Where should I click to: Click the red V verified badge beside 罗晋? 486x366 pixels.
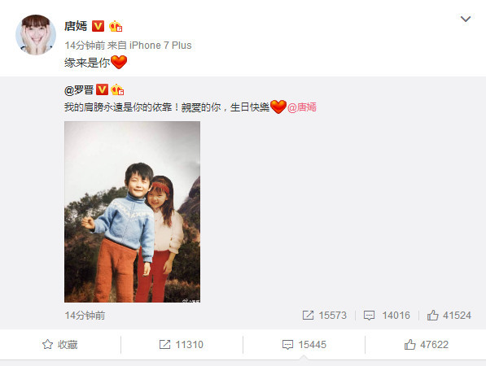(102, 89)
